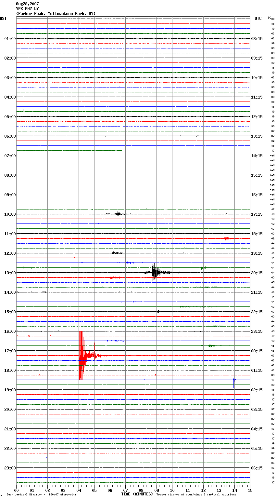
Task: Click the blue spike below the 18:00 trace
Action: (234, 381)
